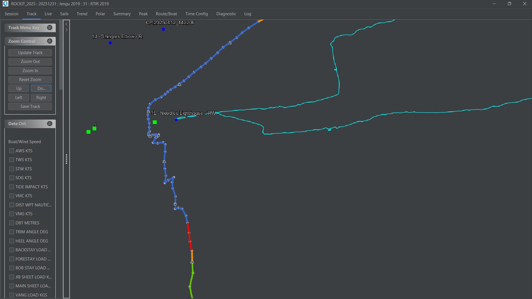Enable the AWS KTS checkbox

[x=12, y=151]
